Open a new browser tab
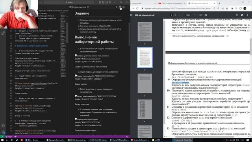 click(x=219, y=3)
